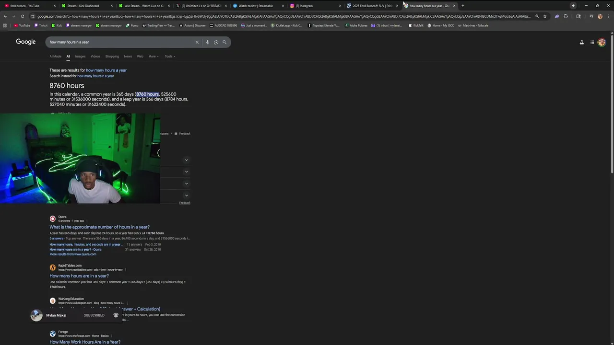Open Search Labs flask icon
Image resolution: width=614 pixels, height=345 pixels.
582,42
